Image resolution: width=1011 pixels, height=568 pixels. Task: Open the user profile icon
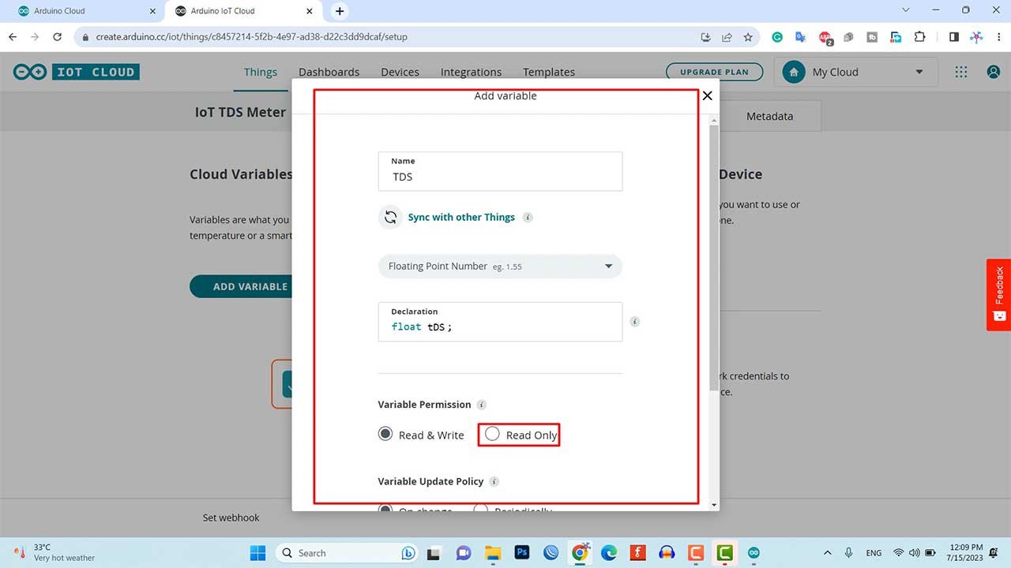pos(994,72)
